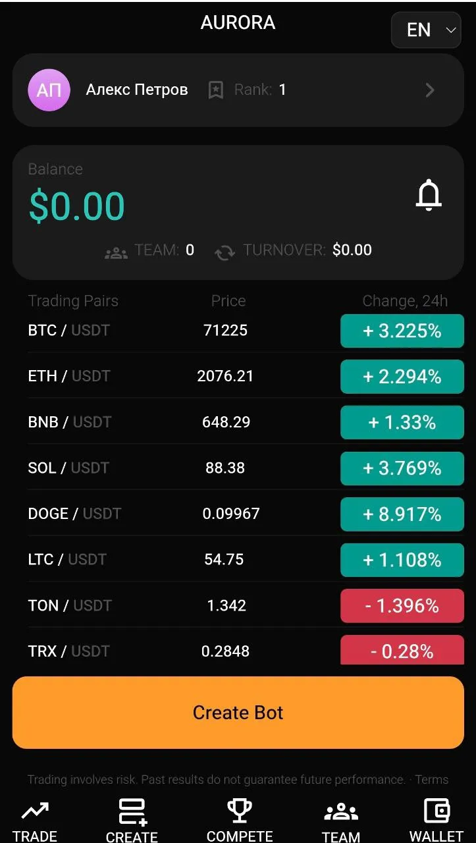This screenshot has height=843, width=476.
Task: Tap the $0.00 balance amount
Action: click(x=77, y=206)
